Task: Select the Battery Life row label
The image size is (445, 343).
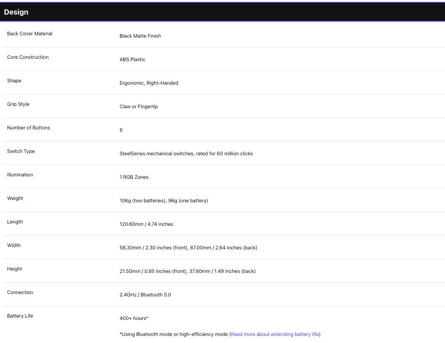Action: (x=20, y=316)
